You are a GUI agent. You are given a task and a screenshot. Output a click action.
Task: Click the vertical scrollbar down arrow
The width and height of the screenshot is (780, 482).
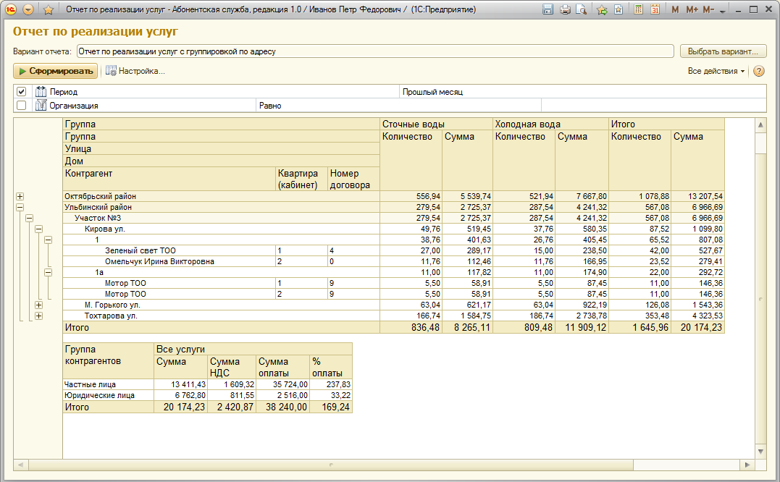pos(760,452)
